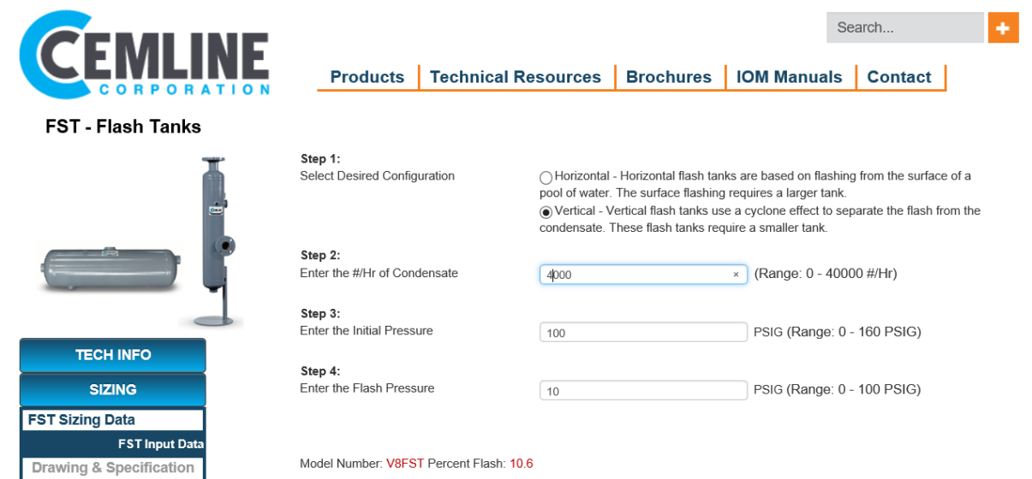Click the orange plus search button
Viewport: 1032px width, 479px height.
(x=1003, y=27)
